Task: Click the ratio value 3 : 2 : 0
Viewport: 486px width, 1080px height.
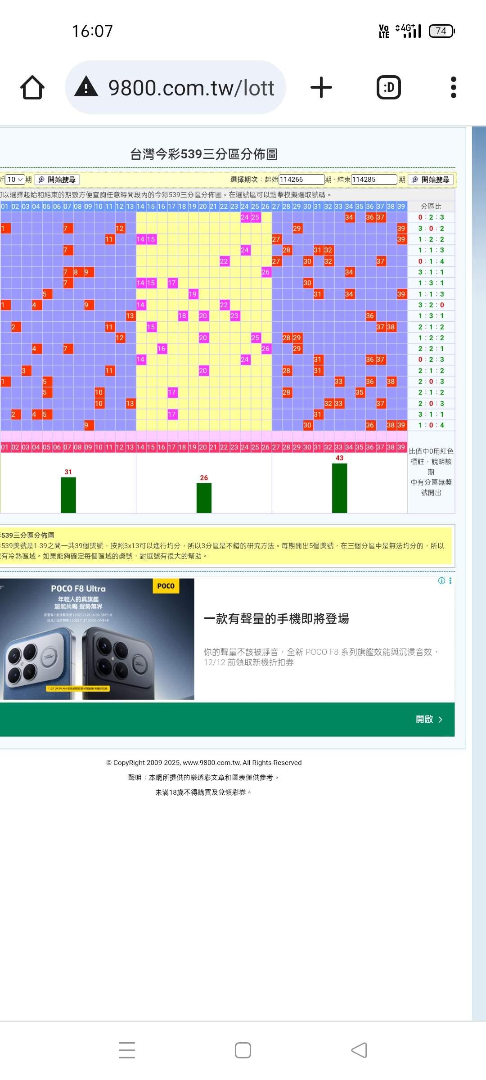Action: click(x=431, y=305)
